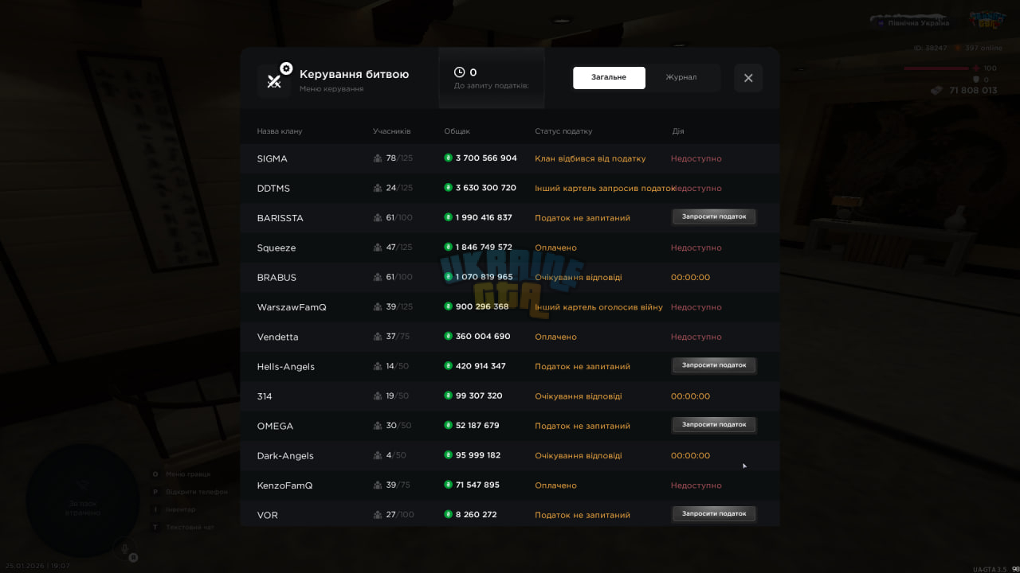Click the members icon in Dark-Angels row
The height and width of the screenshot is (573, 1020).
tap(378, 455)
